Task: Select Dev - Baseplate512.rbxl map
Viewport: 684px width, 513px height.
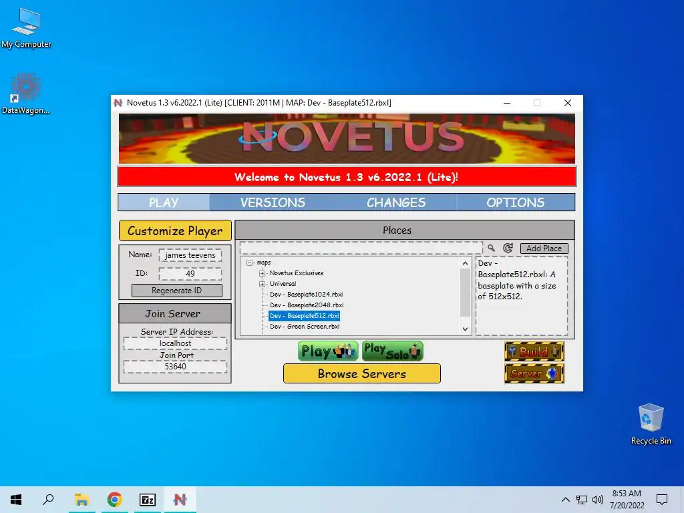Action: [305, 316]
